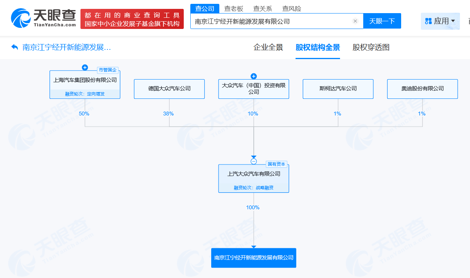This screenshot has width=470, height=278.
Task: Select the 查老板 search tab
Action: [x=234, y=8]
